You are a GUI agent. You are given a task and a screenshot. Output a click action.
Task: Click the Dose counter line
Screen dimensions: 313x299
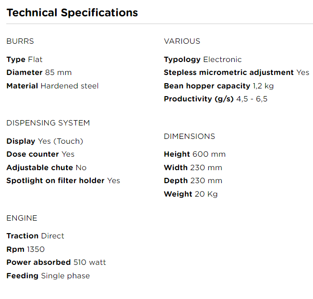(x=40, y=154)
